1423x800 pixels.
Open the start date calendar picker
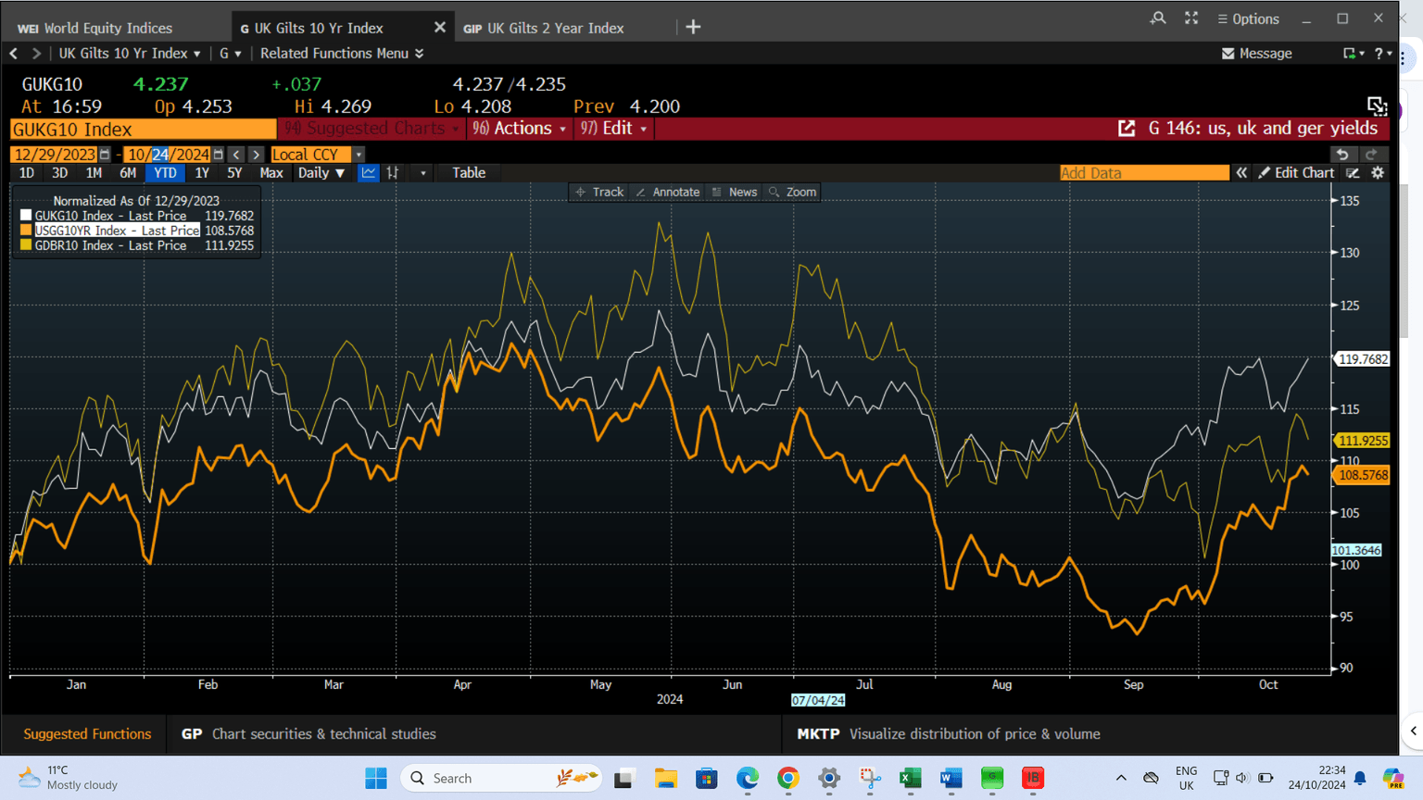click(x=105, y=155)
